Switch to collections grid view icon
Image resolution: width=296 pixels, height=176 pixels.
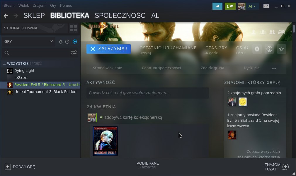[74, 28]
